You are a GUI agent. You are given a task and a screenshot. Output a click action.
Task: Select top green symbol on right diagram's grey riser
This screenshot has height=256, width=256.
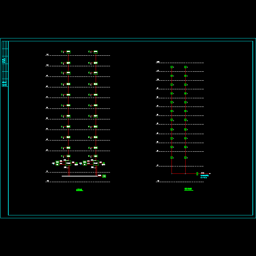pyautogui.click(x=185, y=67)
